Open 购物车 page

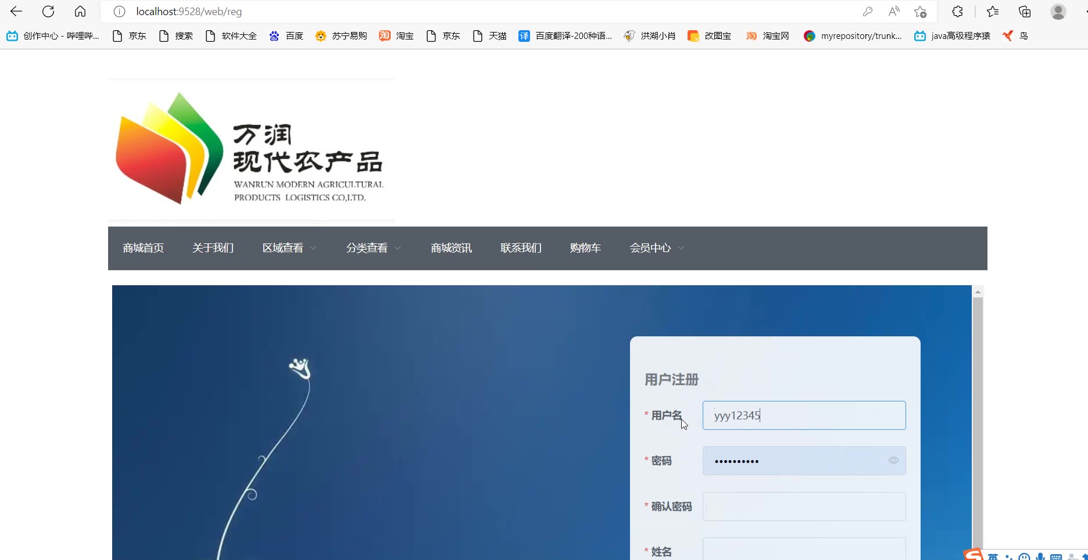pyautogui.click(x=585, y=248)
